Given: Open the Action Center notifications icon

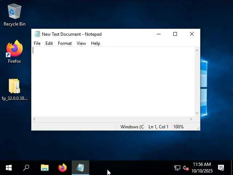Looking at the screenshot, I should [221, 168].
